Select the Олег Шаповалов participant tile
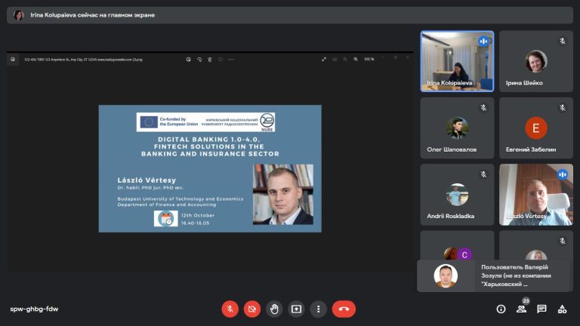The width and height of the screenshot is (580, 326). [x=457, y=128]
